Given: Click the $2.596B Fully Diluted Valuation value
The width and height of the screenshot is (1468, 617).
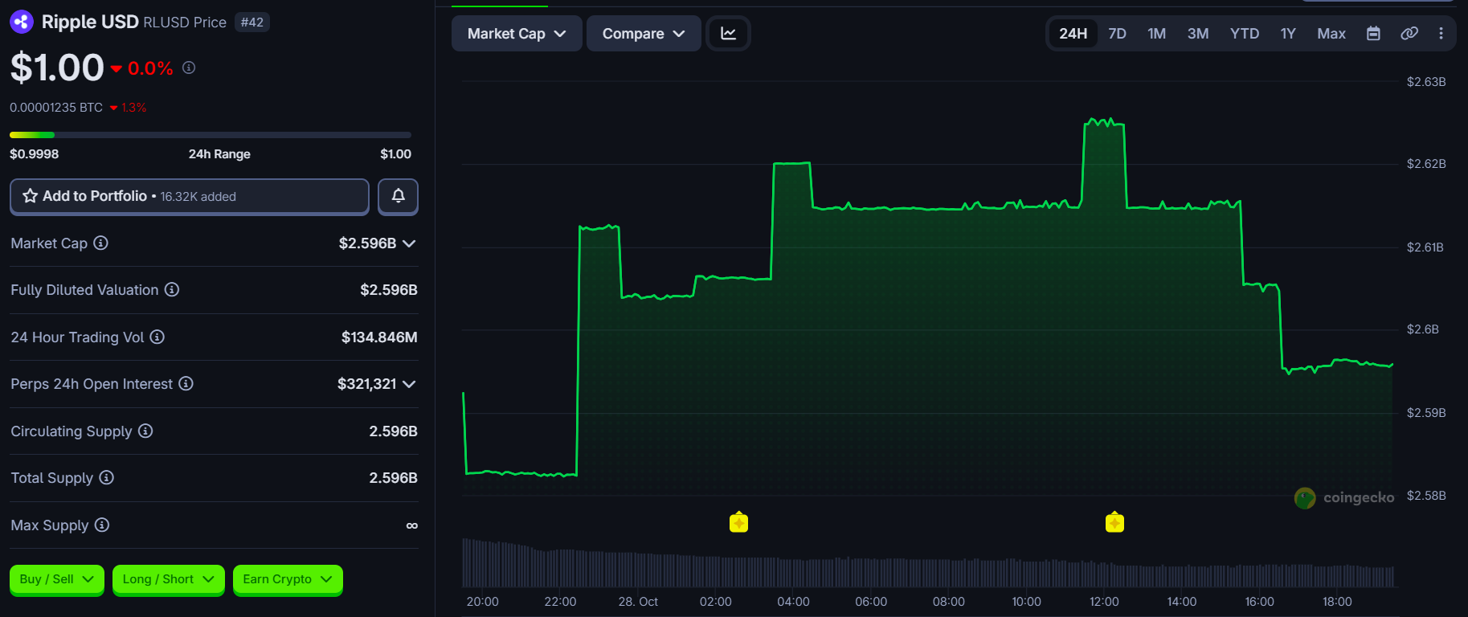Looking at the screenshot, I should click(389, 290).
